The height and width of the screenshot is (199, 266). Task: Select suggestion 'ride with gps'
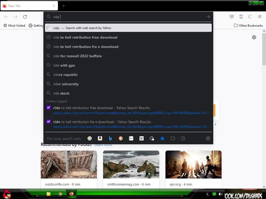pyautogui.click(x=128, y=65)
